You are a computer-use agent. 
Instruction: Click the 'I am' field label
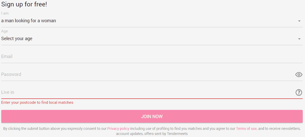[5, 13]
